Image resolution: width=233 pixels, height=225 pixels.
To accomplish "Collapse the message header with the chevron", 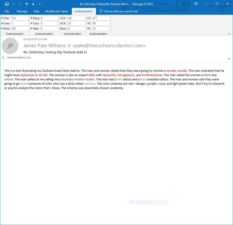I will pyautogui.click(x=229, y=59).
